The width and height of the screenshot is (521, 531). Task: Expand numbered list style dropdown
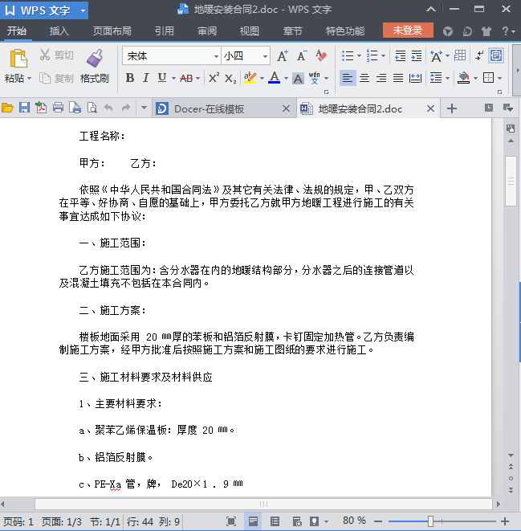click(x=383, y=56)
